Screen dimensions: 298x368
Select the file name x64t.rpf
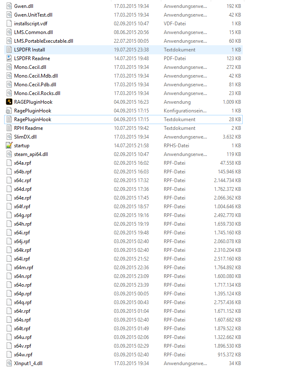point(22,328)
